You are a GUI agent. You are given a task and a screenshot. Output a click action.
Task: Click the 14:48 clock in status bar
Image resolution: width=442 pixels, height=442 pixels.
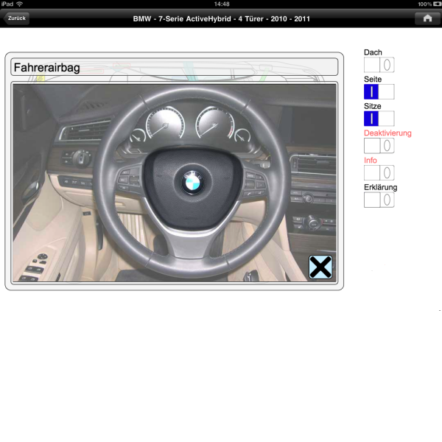[221, 4]
